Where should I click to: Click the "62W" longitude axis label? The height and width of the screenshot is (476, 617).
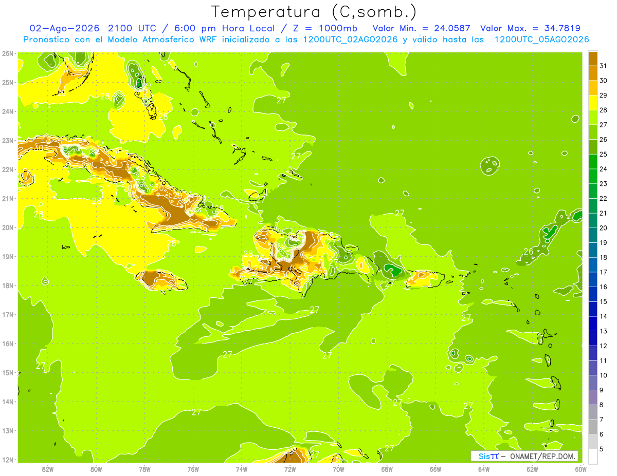click(x=532, y=469)
